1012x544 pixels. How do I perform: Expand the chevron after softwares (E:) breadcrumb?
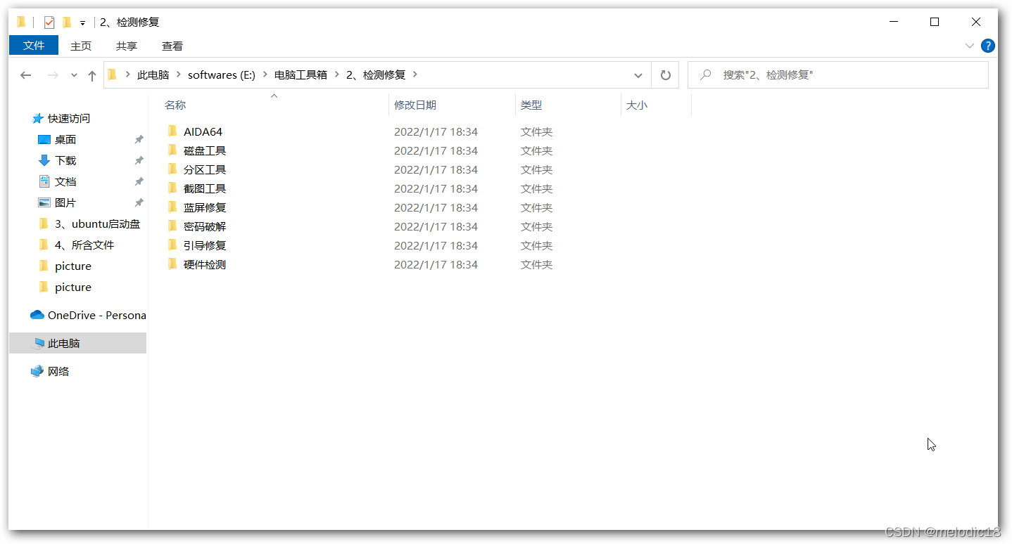click(265, 75)
